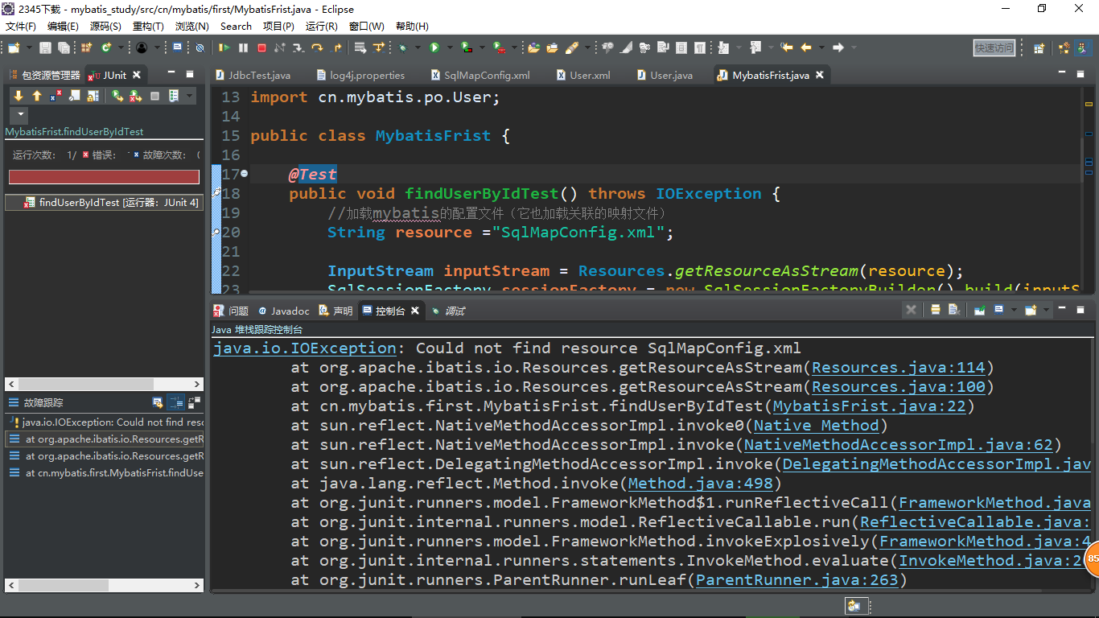Open Display Selected Console dropdown arrow
The width and height of the screenshot is (1099, 618).
pyautogui.click(x=1015, y=310)
